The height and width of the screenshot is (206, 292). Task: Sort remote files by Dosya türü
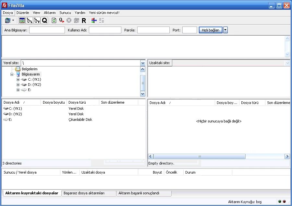252,103
